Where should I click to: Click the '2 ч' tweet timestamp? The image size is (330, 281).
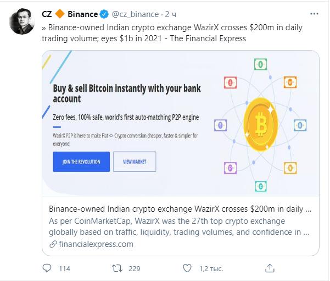[170, 14]
